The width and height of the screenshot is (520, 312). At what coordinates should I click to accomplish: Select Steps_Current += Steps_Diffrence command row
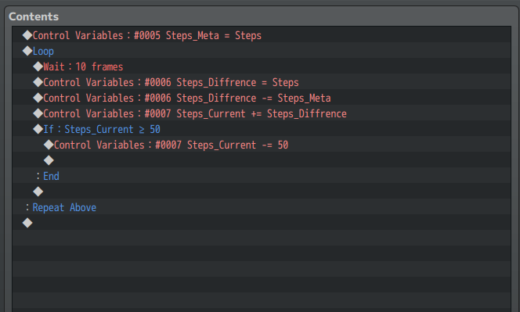(262, 113)
